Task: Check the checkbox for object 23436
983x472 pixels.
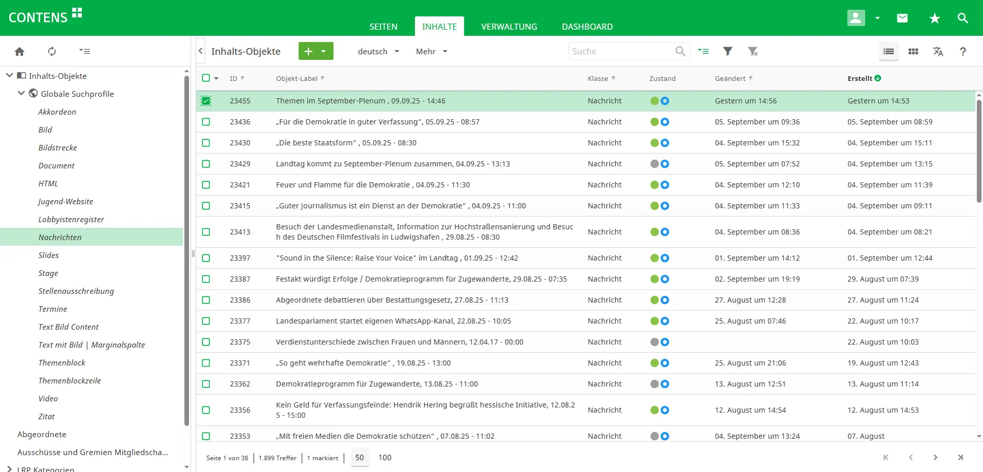Action: 206,122
